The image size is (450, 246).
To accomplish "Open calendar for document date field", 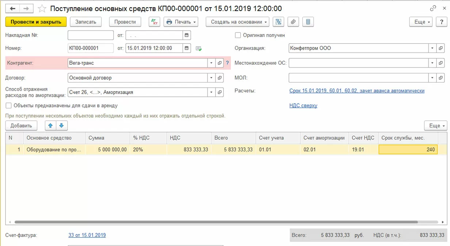I will point(187,48).
